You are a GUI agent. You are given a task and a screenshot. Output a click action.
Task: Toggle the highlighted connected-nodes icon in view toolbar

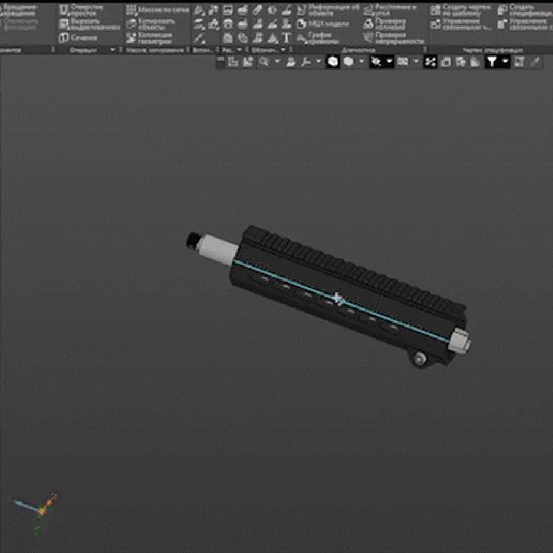pos(430,62)
